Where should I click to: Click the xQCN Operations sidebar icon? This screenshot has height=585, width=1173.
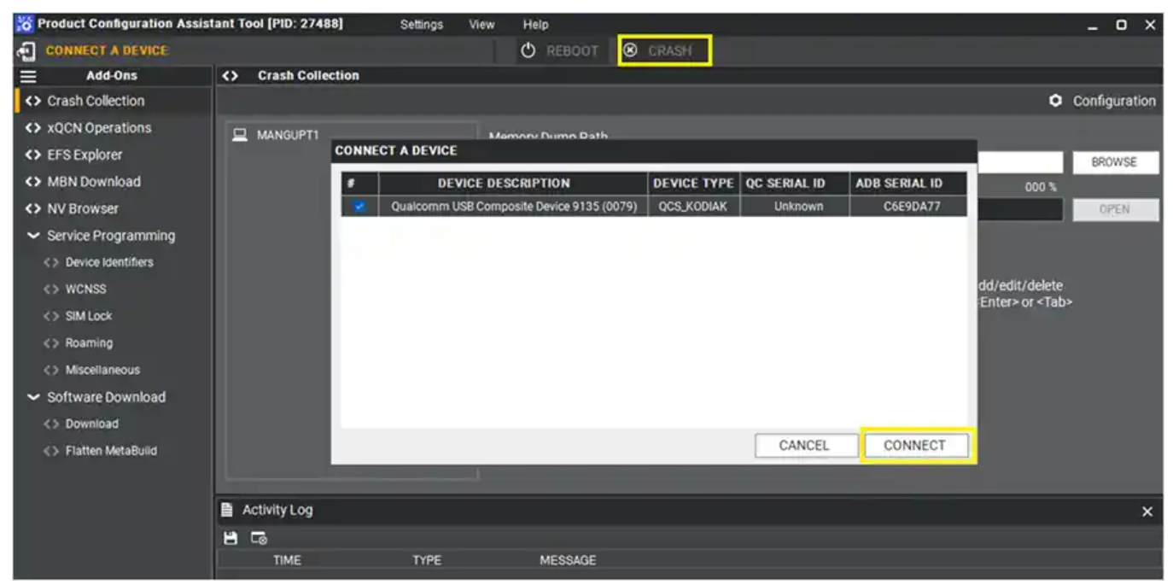33,128
